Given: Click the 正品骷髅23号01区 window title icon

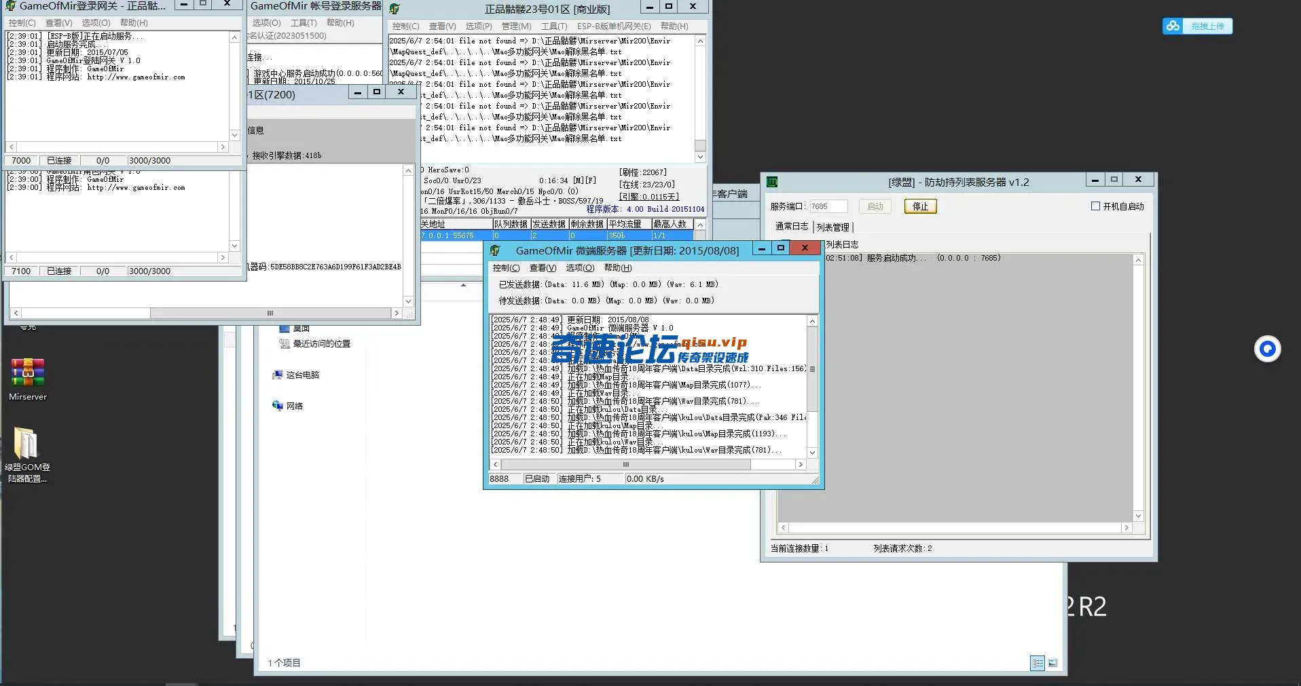Looking at the screenshot, I should [x=395, y=9].
